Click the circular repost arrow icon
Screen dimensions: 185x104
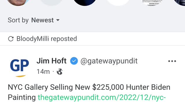click(x=11, y=39)
